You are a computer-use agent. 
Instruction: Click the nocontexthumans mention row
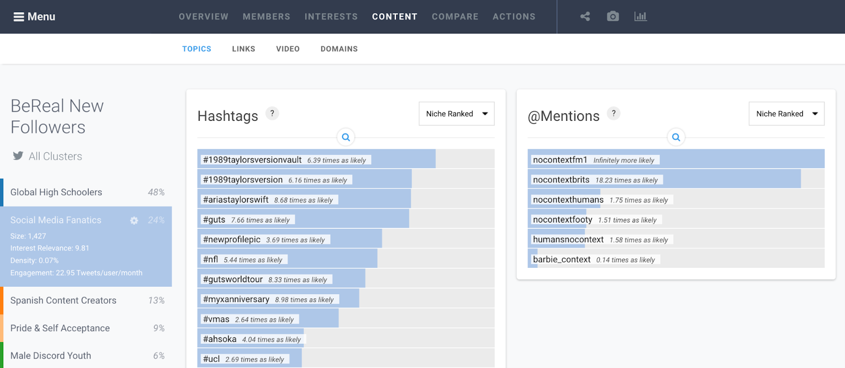[676, 199]
